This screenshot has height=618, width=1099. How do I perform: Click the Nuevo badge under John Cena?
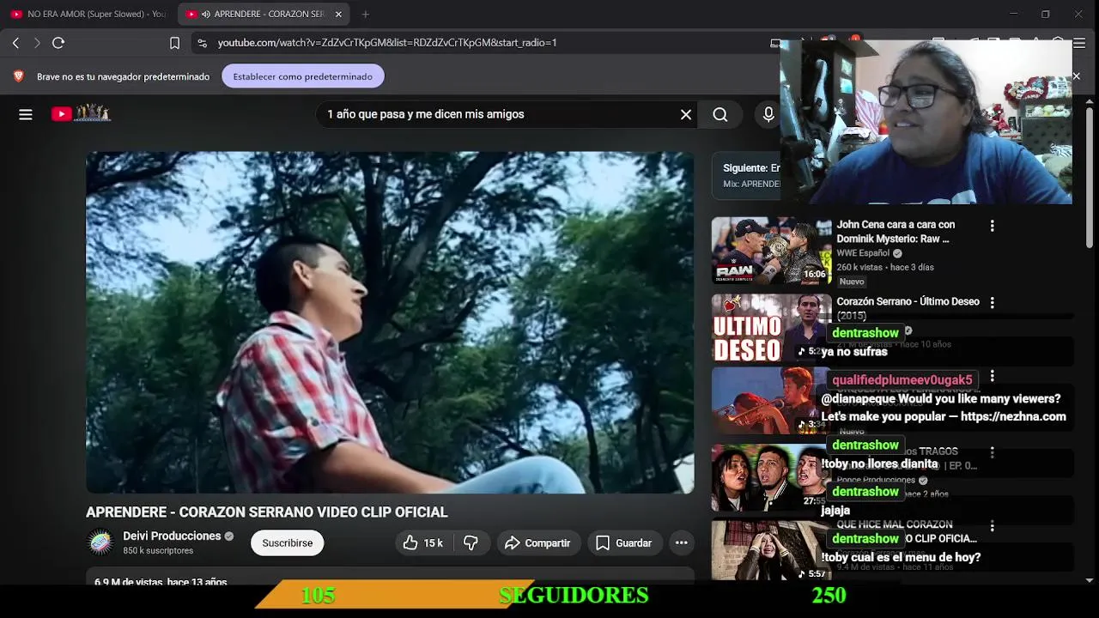(852, 282)
